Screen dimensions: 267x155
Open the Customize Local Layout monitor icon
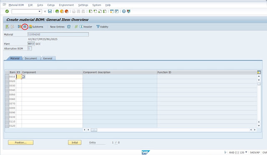coord(128,11)
